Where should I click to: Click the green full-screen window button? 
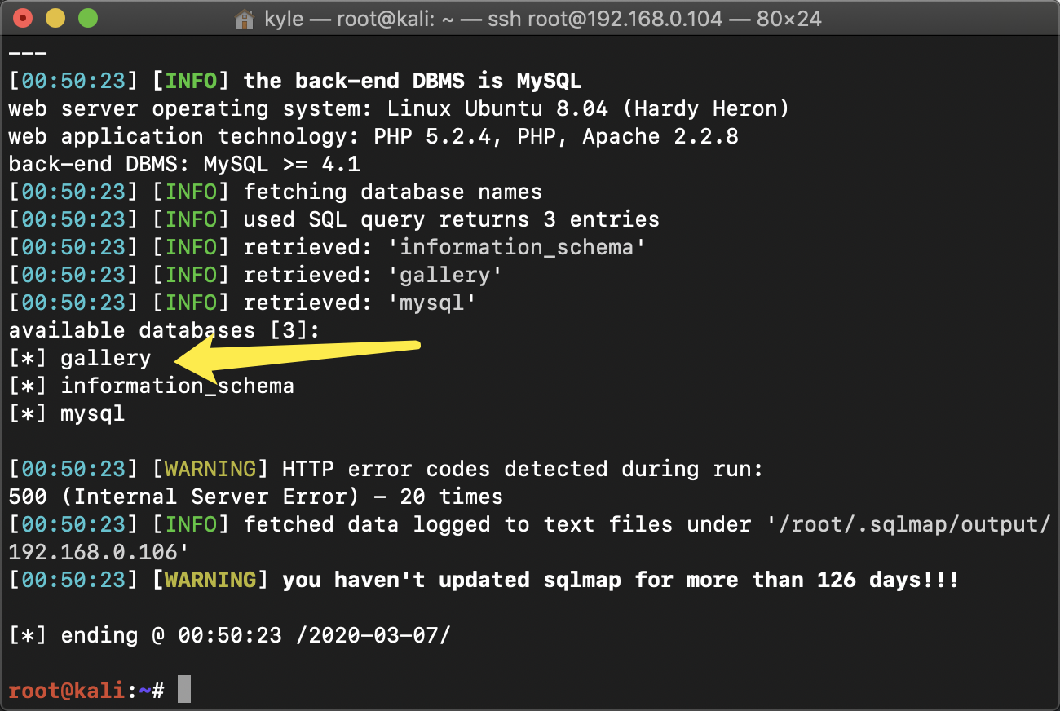pos(86,18)
